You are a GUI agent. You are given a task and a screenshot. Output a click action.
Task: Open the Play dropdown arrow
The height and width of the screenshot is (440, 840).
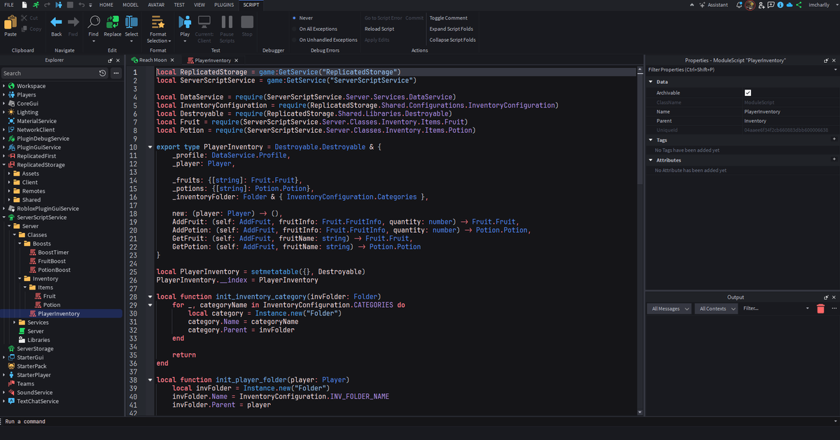[x=185, y=41]
